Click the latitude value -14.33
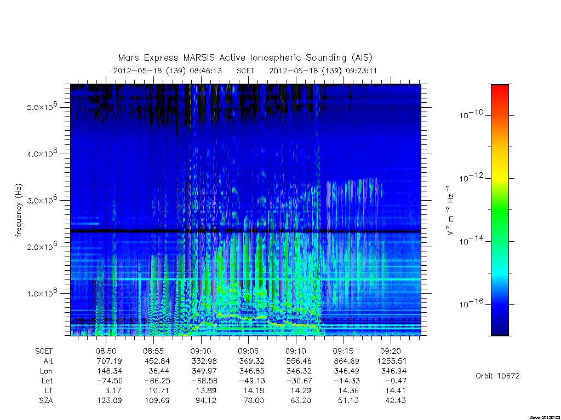561x420 pixels. pyautogui.click(x=347, y=381)
